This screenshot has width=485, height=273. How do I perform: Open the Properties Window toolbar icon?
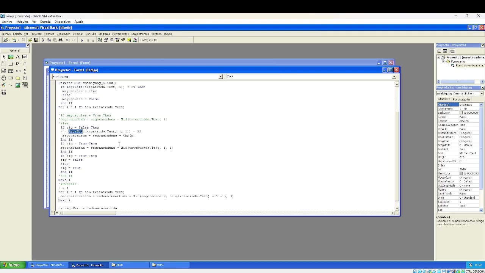[x=106, y=40]
